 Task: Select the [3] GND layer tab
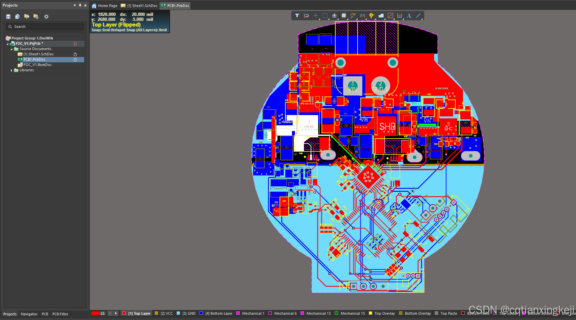click(x=186, y=313)
